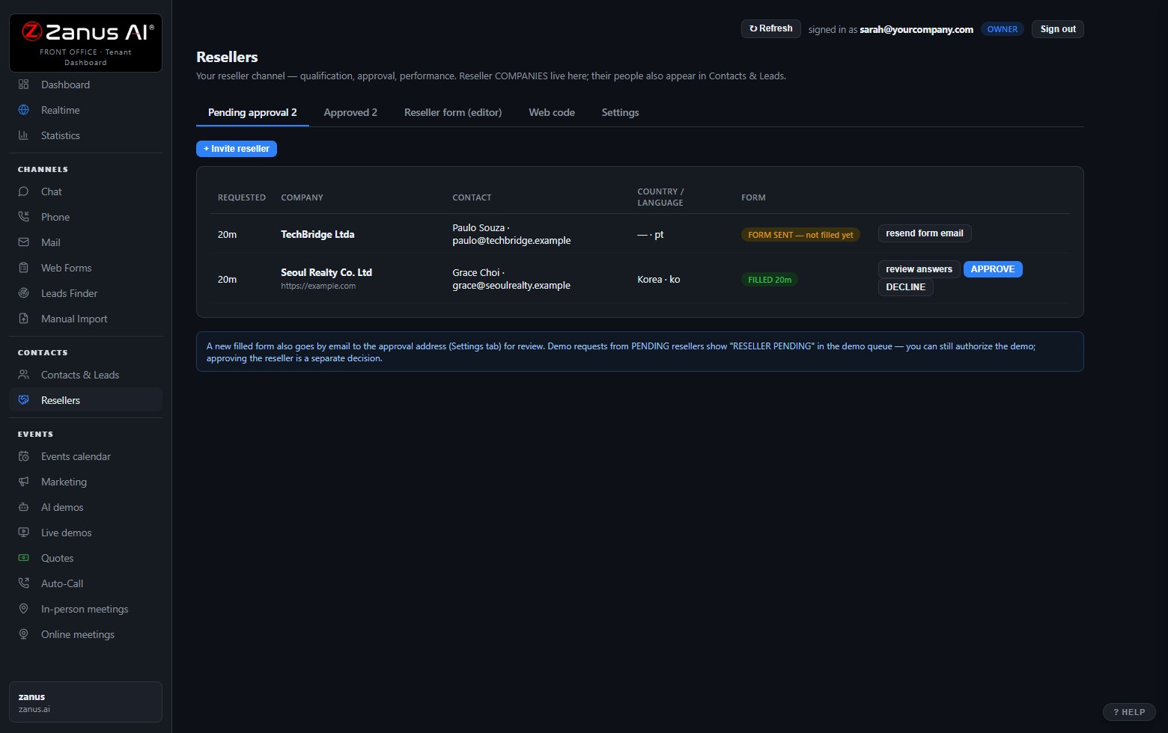Review answers for Seoul Realty Co. Ltd
Image resolution: width=1168 pixels, height=733 pixels.
[919, 269]
